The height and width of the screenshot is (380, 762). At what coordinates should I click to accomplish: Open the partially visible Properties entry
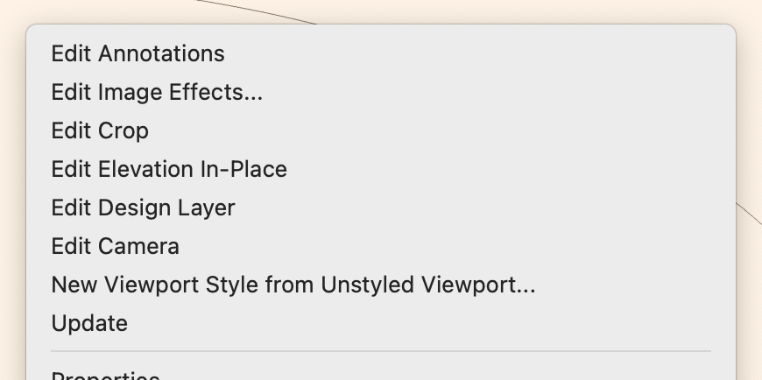coord(105,376)
